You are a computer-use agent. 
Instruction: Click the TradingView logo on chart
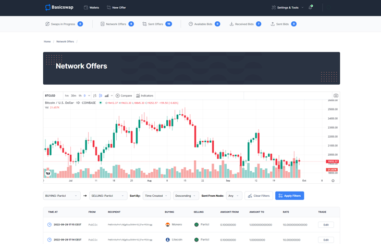(x=48, y=173)
